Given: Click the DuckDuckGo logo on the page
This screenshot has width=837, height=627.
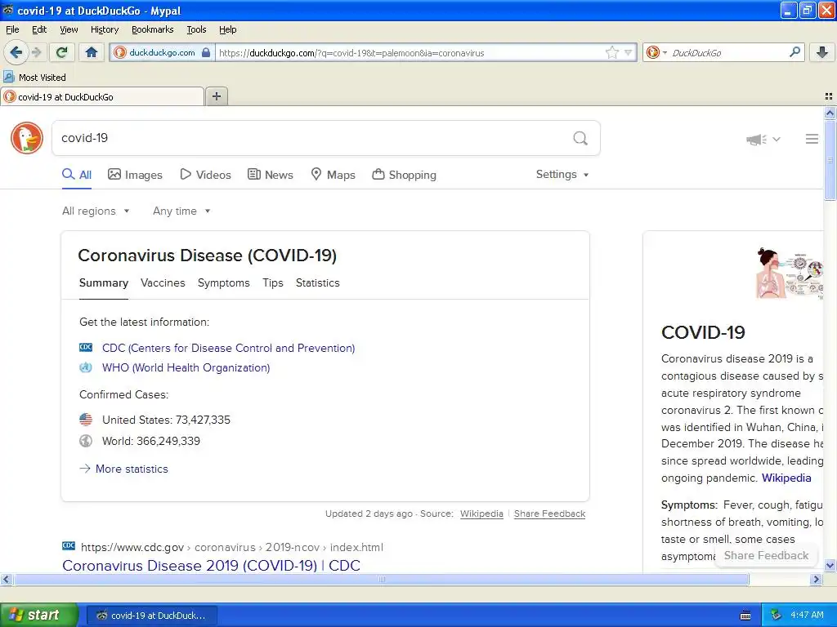Looking at the screenshot, I should (27, 138).
